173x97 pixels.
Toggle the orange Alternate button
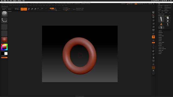pyautogui.click(x=4, y=57)
